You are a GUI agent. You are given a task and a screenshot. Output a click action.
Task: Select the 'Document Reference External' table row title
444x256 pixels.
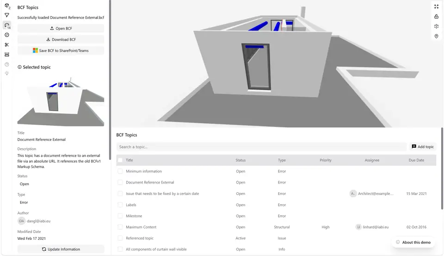click(150, 183)
